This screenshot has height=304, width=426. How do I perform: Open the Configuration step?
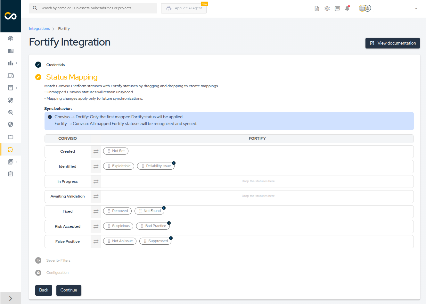57,273
